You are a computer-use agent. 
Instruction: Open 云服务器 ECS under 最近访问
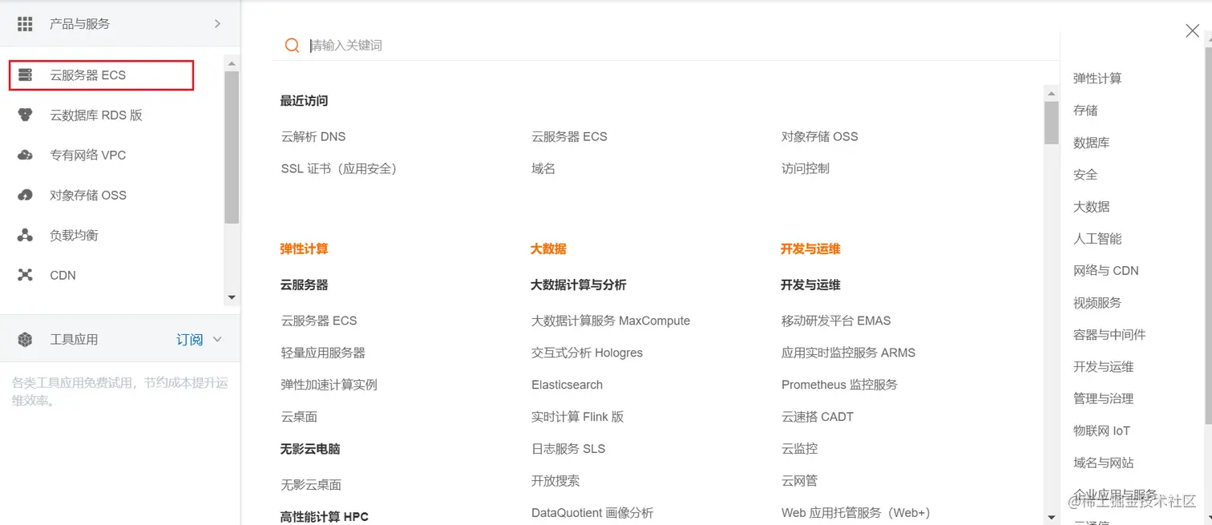569,137
